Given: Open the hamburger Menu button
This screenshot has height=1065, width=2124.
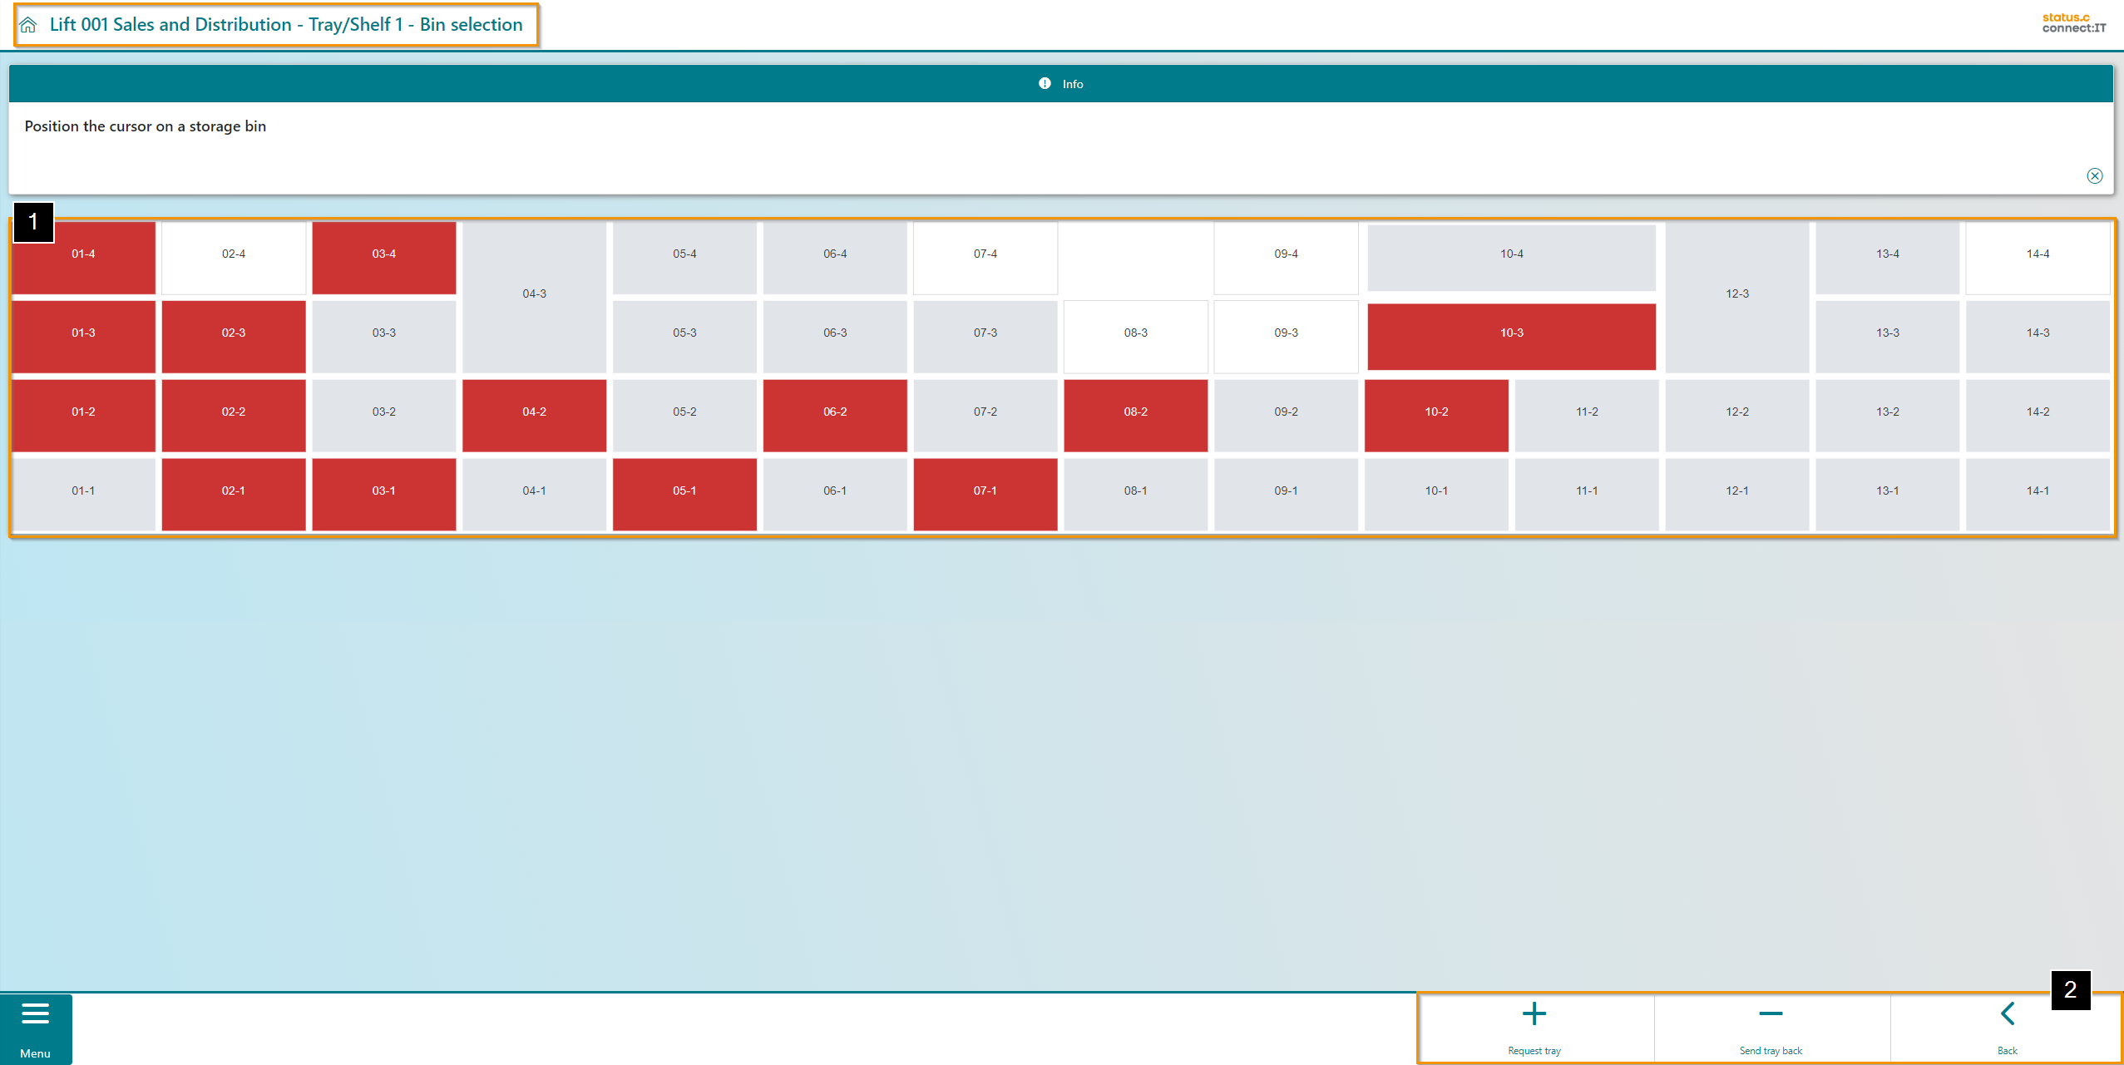Looking at the screenshot, I should click(35, 1028).
